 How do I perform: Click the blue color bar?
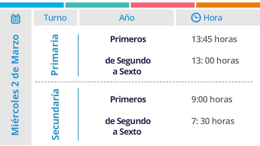tap(32, 5)
